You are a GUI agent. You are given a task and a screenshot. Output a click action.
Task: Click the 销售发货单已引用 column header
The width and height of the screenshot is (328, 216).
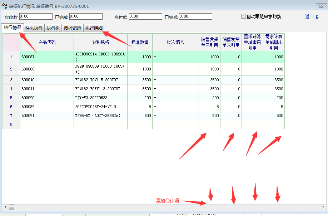coord(209,42)
